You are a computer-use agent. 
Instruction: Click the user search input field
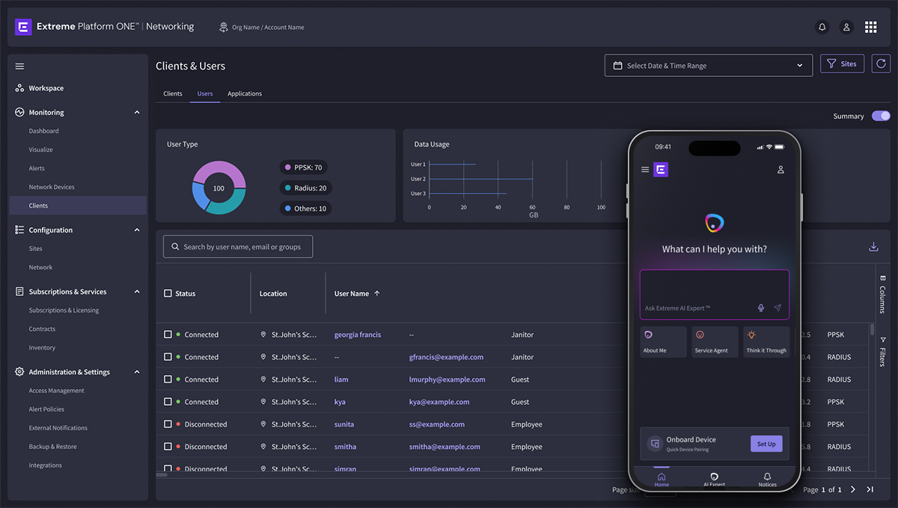[x=238, y=247]
